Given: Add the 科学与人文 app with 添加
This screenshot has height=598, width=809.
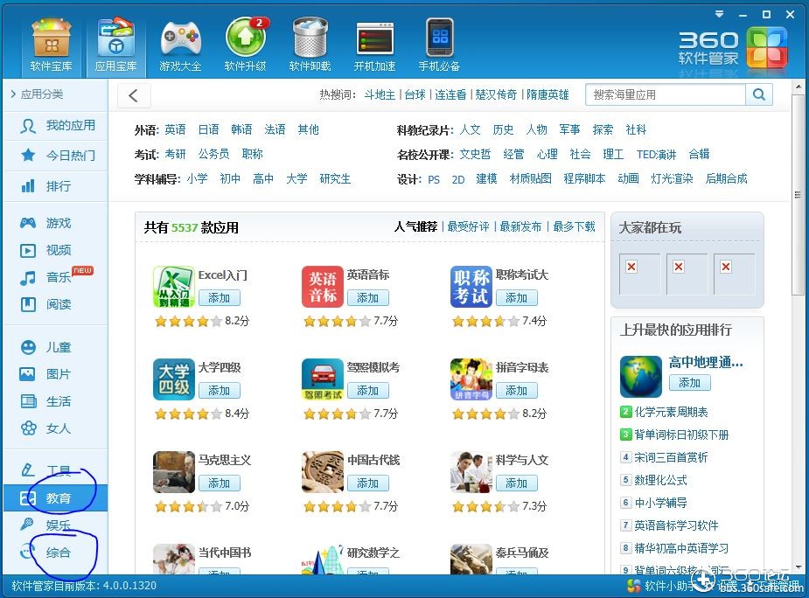Looking at the screenshot, I should (517, 483).
